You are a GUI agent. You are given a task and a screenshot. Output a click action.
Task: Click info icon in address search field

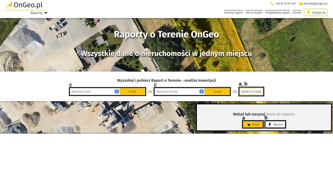point(117,92)
